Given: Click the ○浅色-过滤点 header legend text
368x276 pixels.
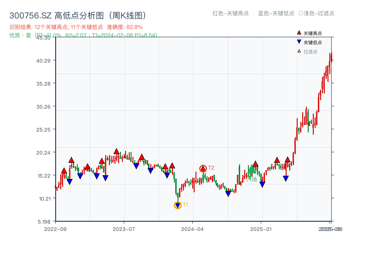Looking at the screenshot, I should tap(316, 13).
